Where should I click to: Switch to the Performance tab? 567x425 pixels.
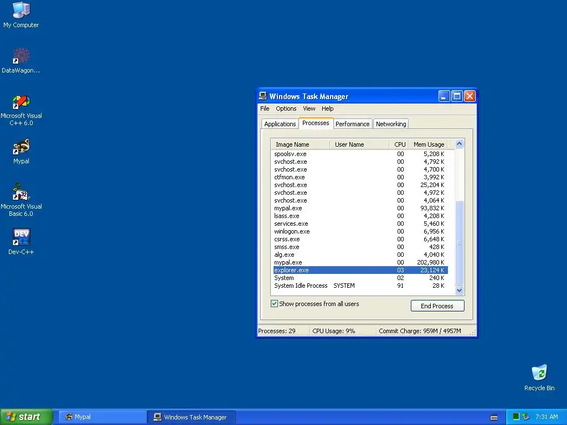(x=353, y=123)
